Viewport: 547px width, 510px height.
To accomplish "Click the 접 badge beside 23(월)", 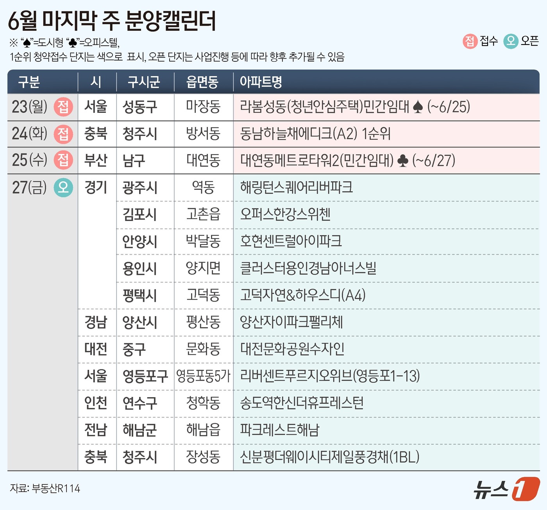I will [63, 107].
